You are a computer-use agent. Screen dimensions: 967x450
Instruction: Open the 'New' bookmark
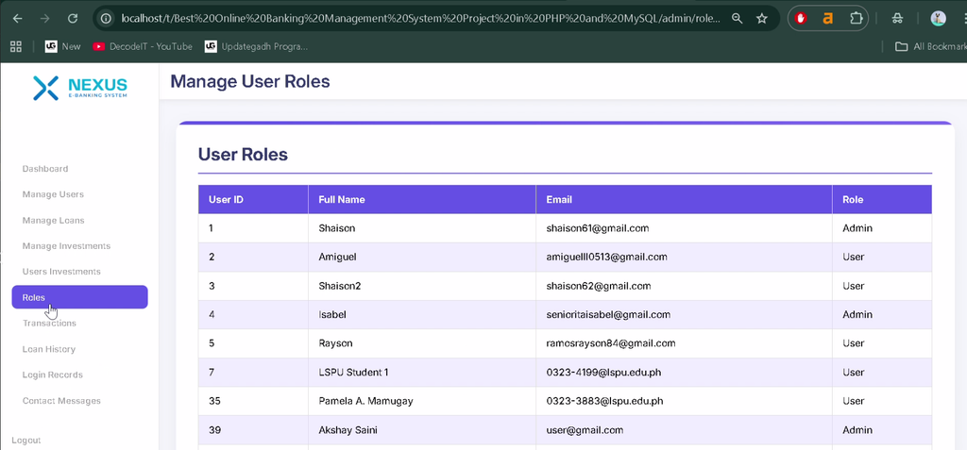63,46
